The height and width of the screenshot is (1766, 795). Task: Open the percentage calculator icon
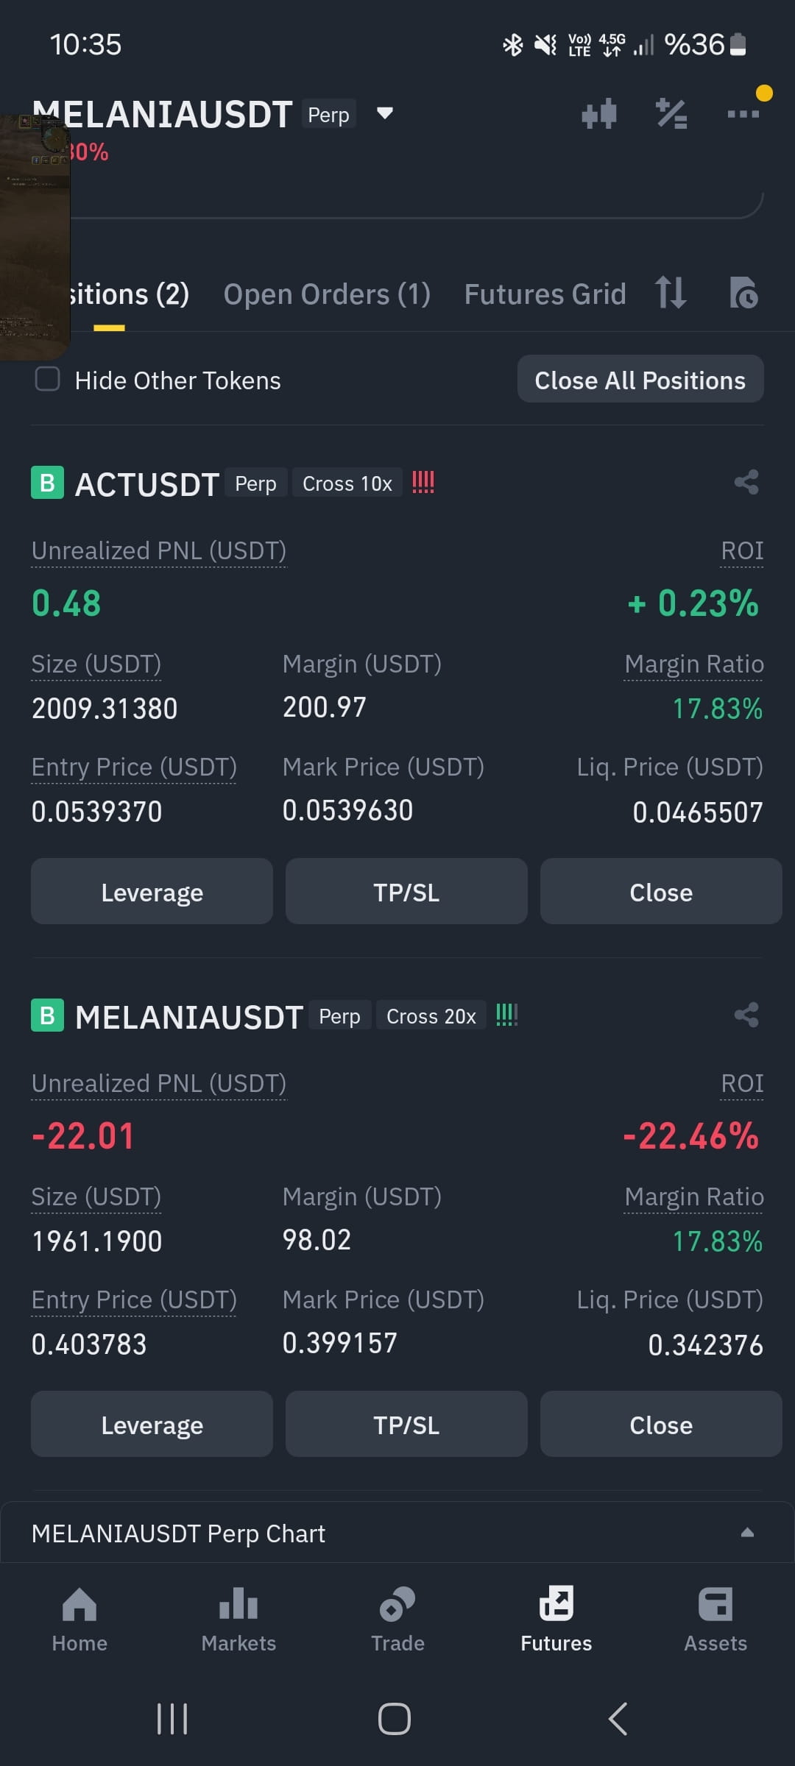coord(671,114)
